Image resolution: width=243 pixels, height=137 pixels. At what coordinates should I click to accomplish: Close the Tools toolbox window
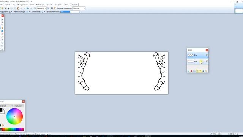(x=3, y=16)
